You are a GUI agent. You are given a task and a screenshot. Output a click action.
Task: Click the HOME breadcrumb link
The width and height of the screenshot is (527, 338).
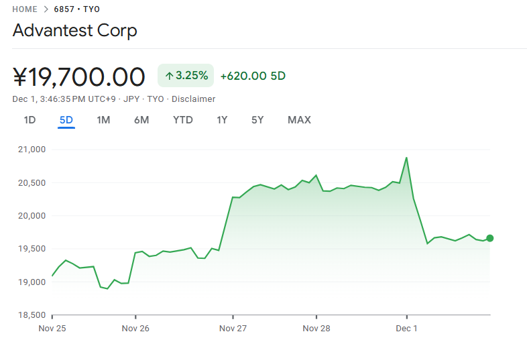click(25, 9)
